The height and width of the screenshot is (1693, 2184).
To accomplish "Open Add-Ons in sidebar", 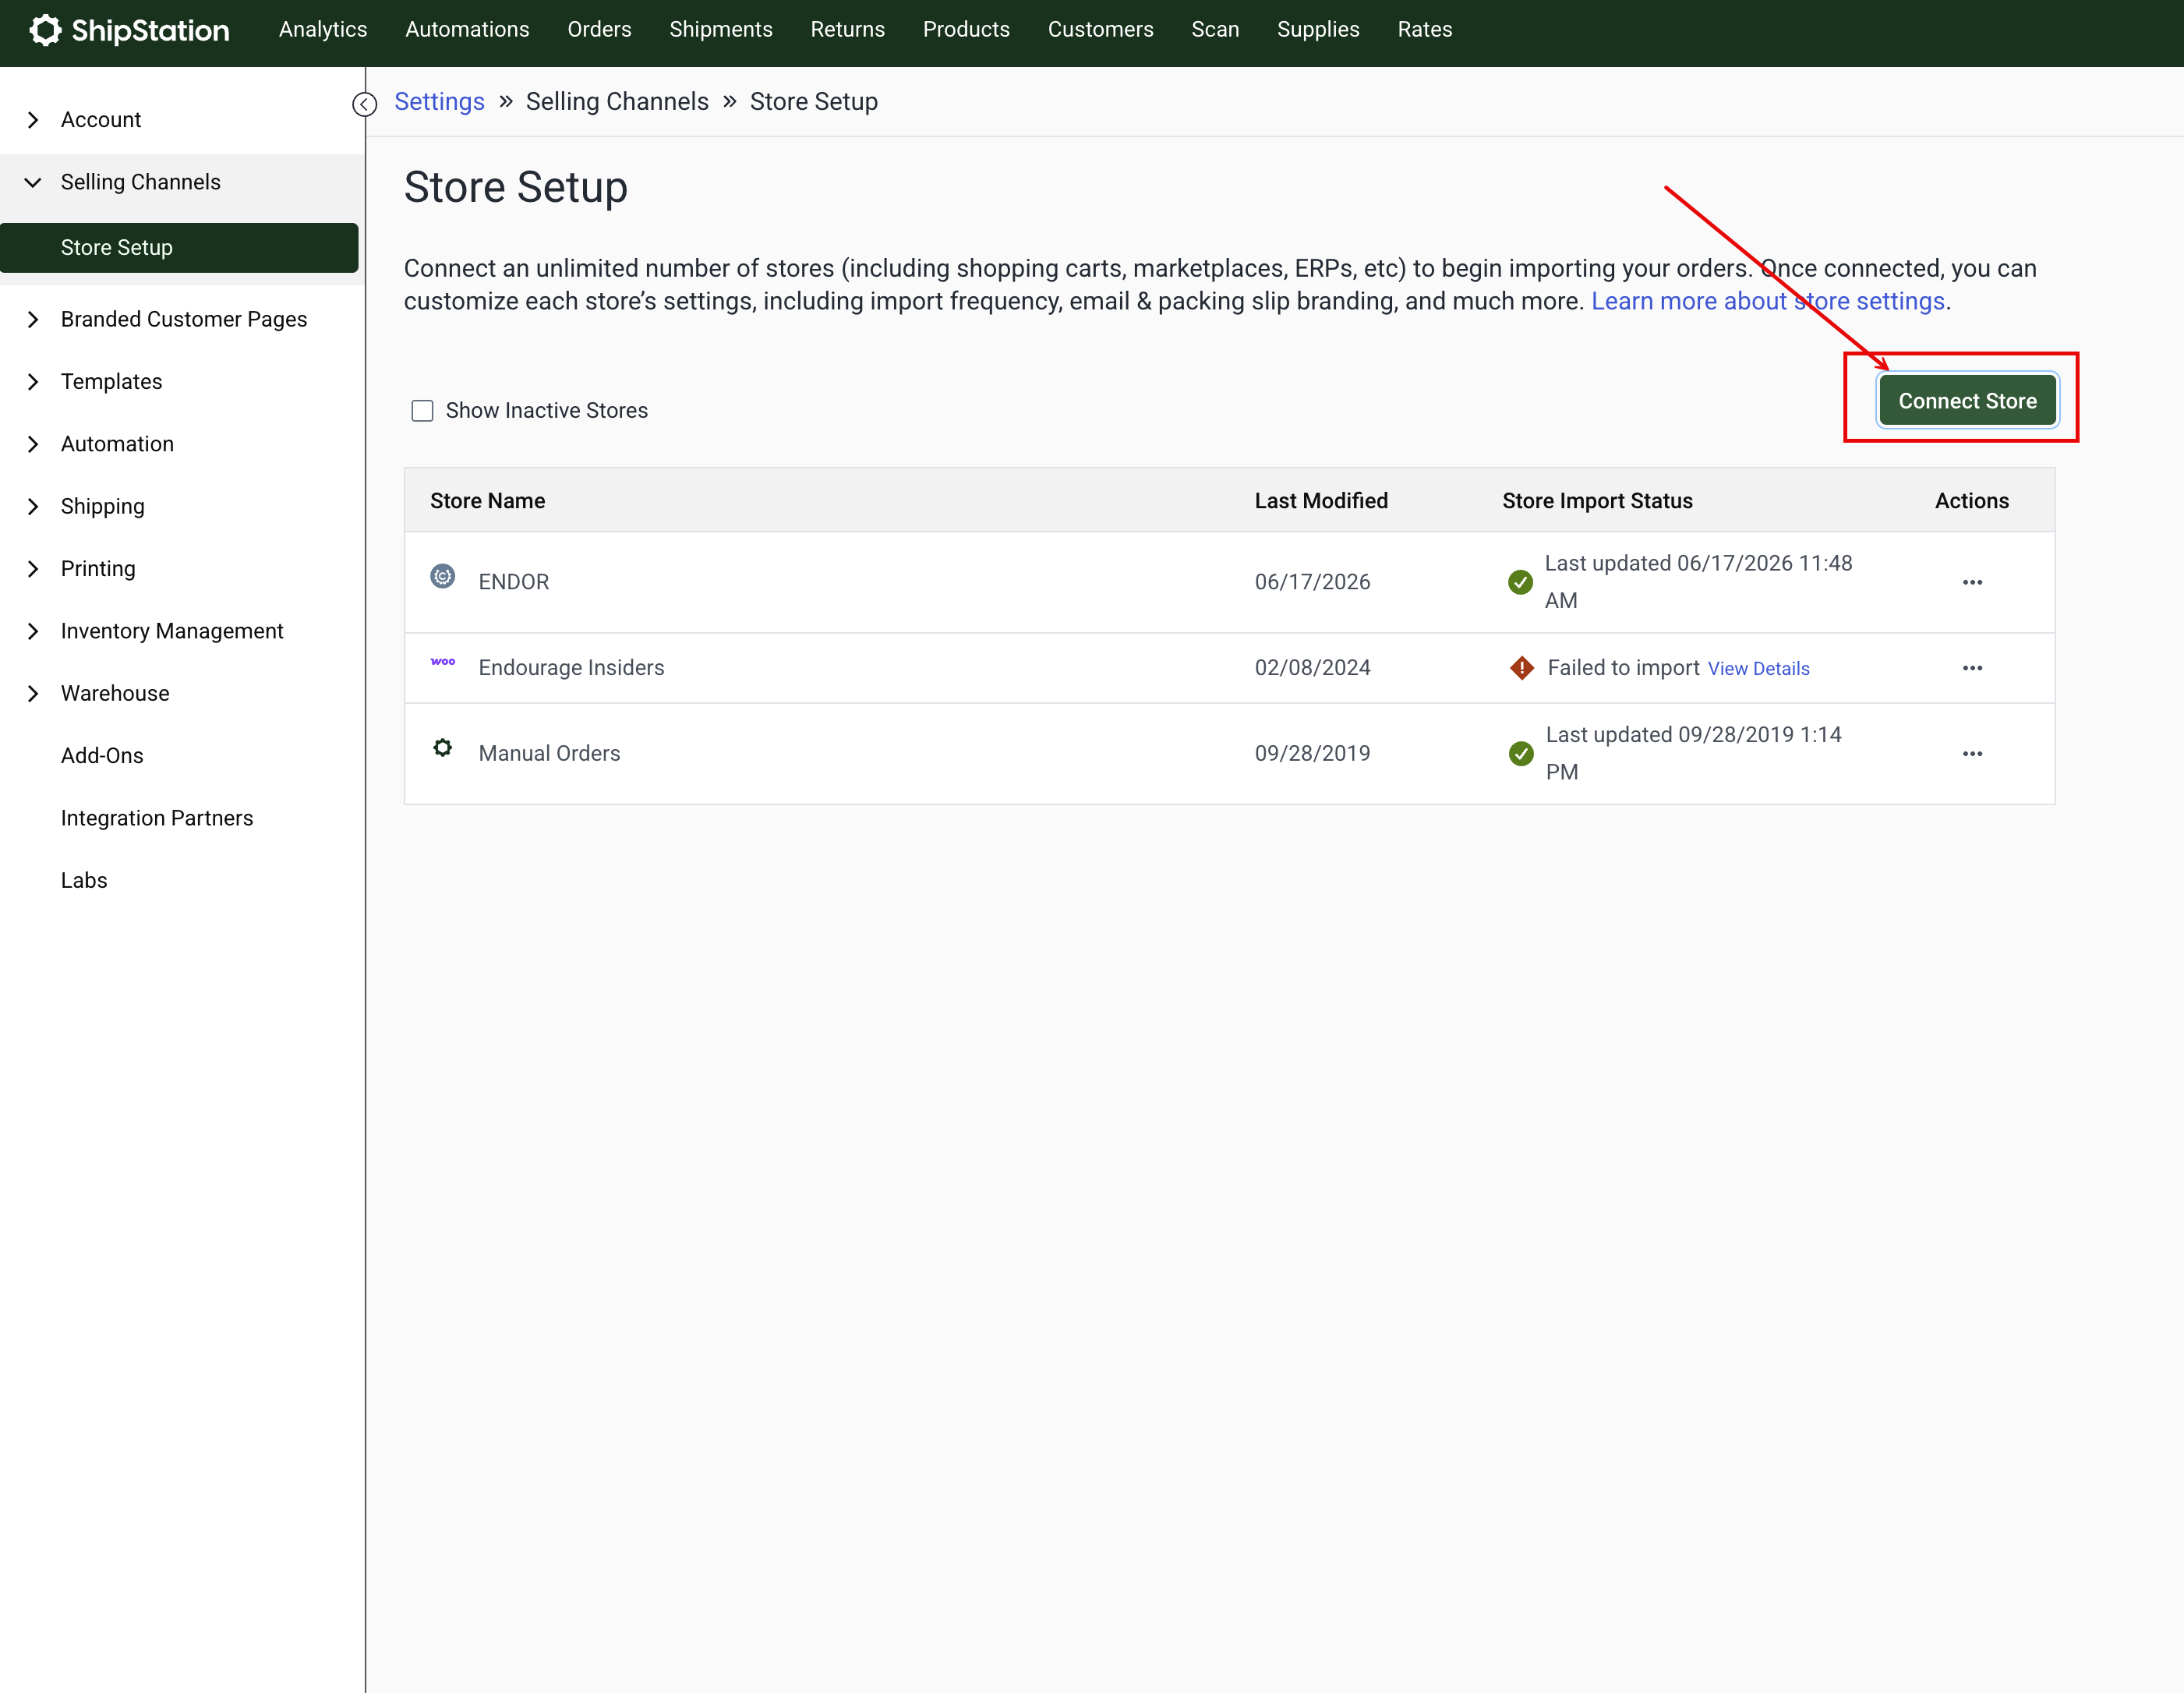I will (102, 756).
